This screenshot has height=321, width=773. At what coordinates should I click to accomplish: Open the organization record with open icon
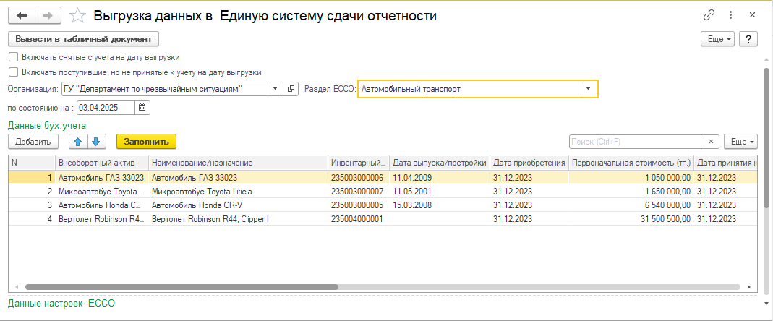tap(291, 89)
